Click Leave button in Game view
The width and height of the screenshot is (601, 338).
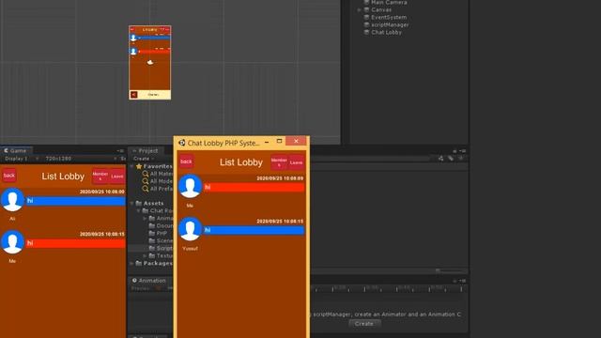pos(117,177)
